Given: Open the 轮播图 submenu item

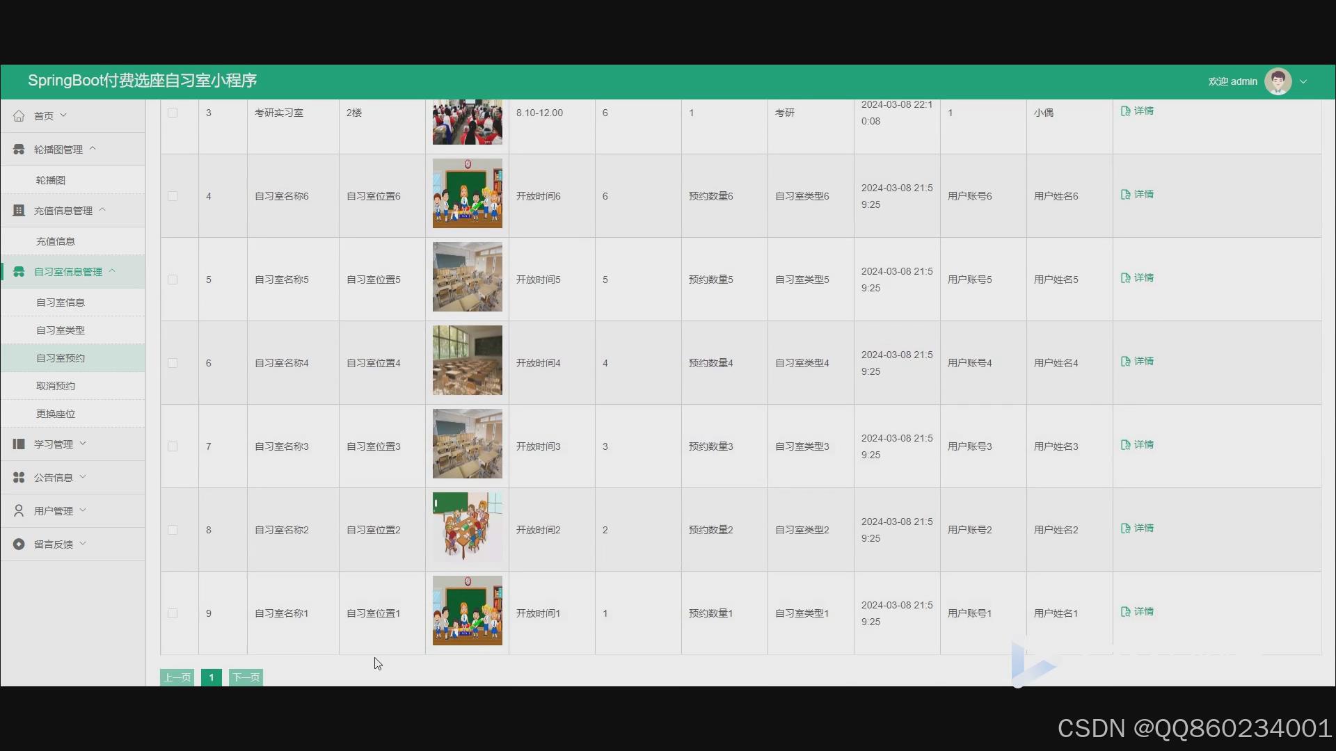Looking at the screenshot, I should [x=73, y=180].
